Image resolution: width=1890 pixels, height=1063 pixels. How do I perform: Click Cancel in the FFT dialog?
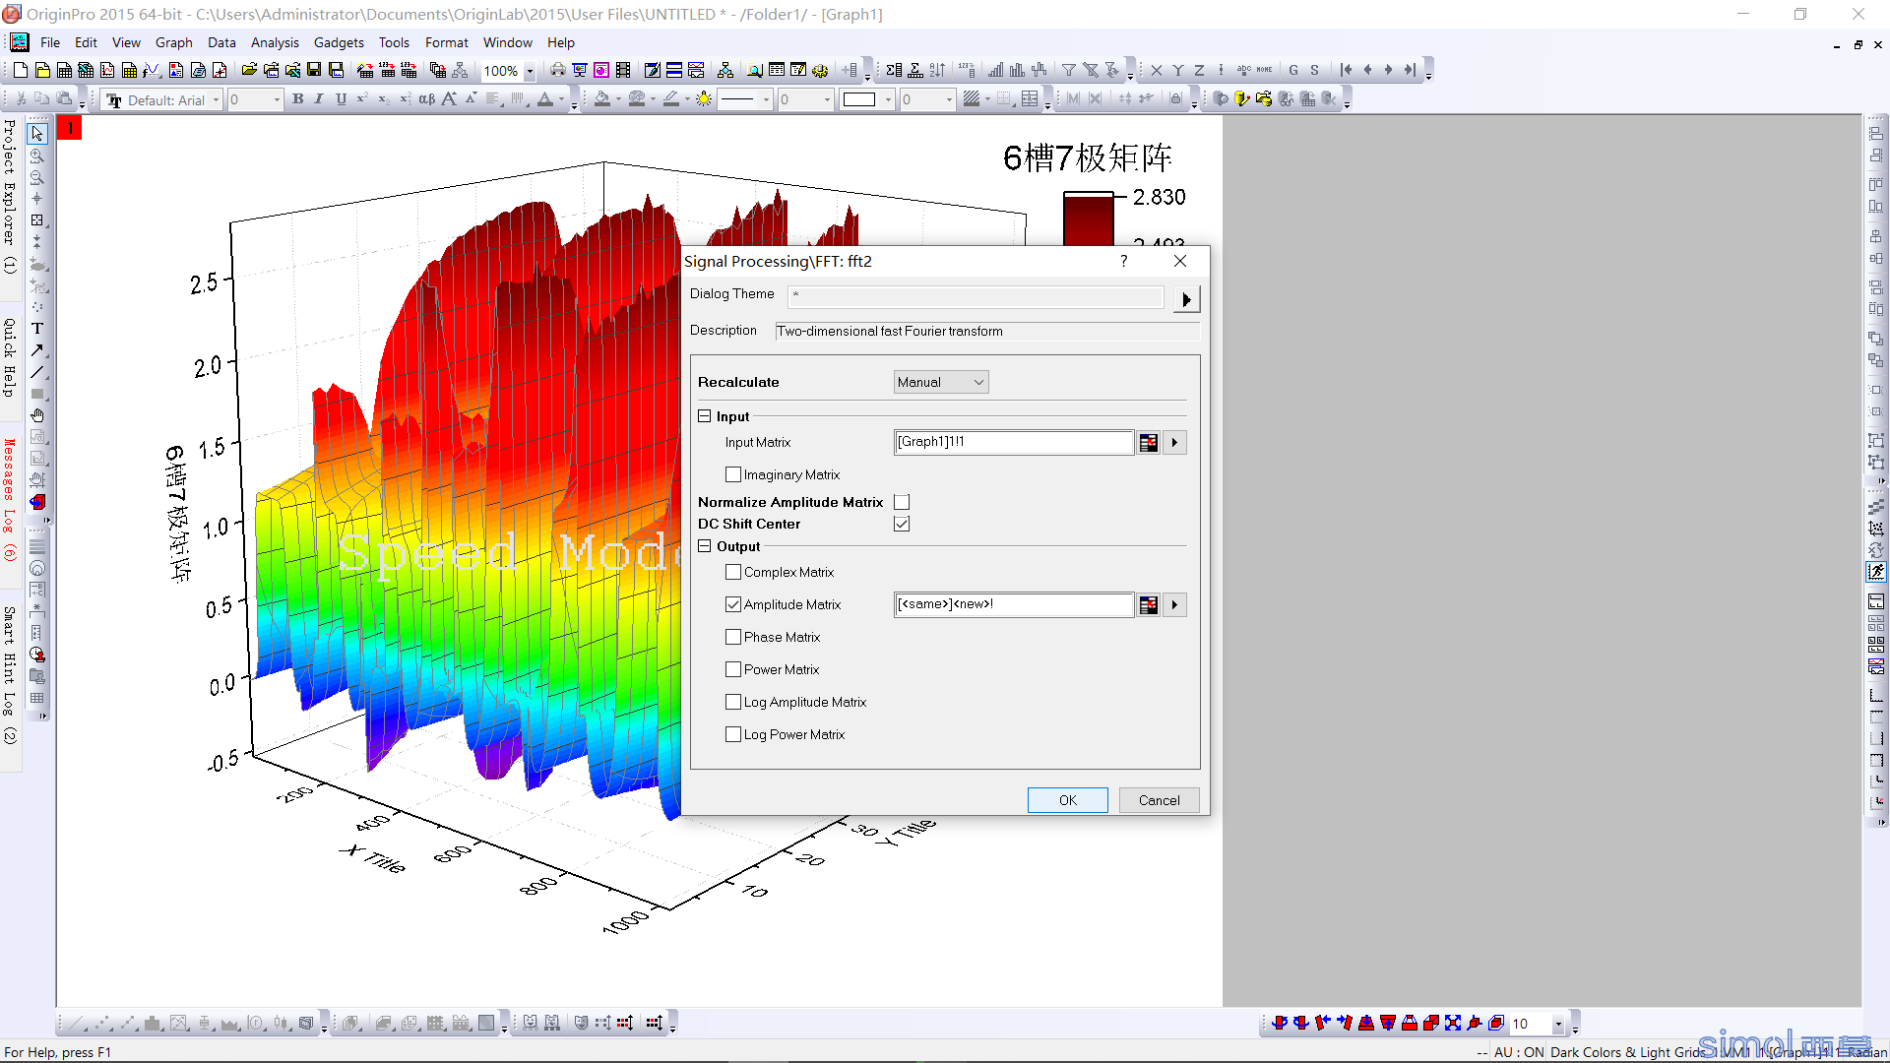tap(1160, 800)
